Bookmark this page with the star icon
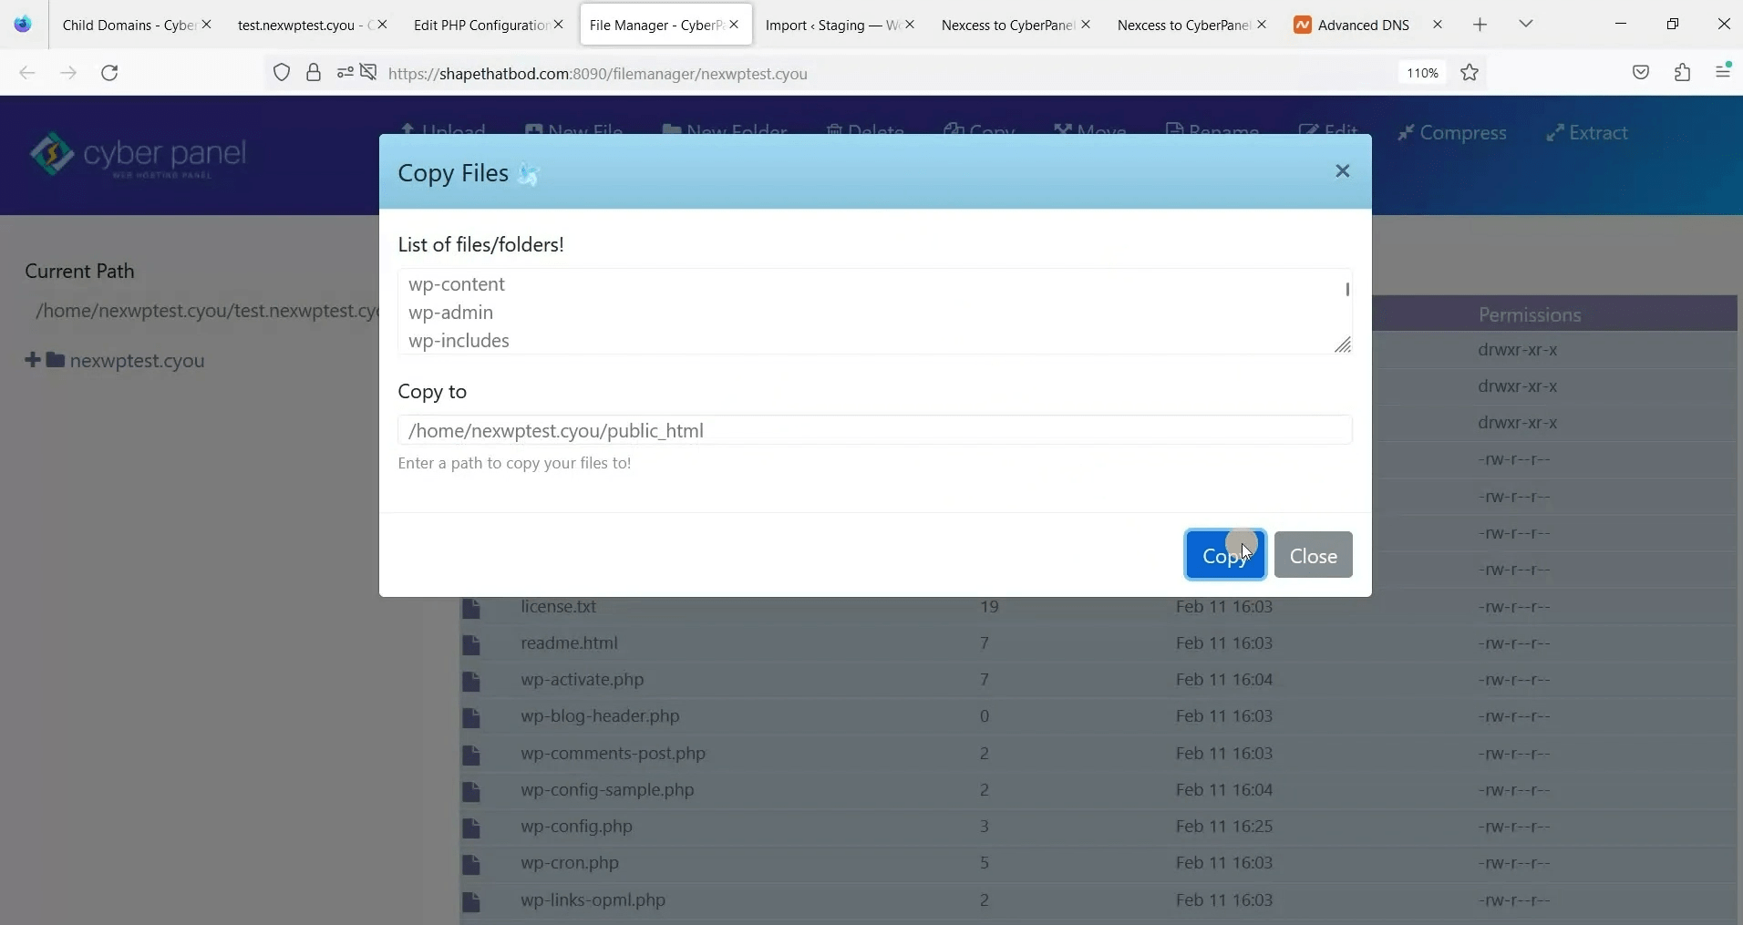 [1470, 73]
